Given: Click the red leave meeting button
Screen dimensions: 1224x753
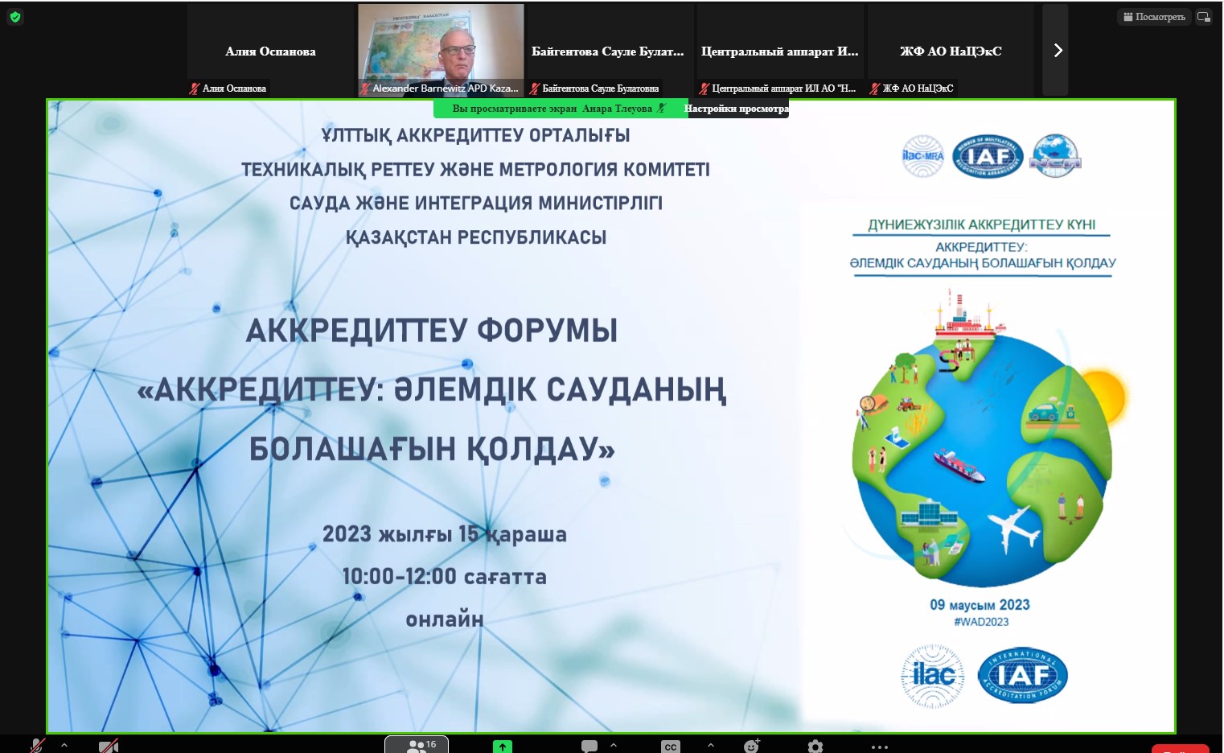Looking at the screenshot, I should coord(1180,748).
